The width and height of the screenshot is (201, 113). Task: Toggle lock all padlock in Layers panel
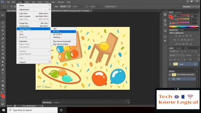pos(184,60)
